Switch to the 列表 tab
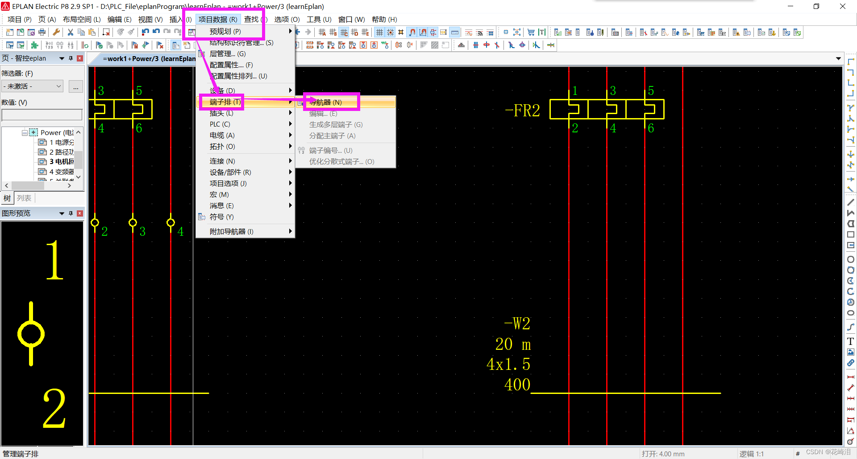This screenshot has height=459, width=857. pos(24,198)
